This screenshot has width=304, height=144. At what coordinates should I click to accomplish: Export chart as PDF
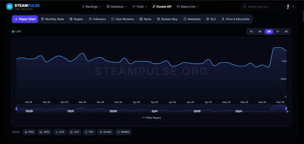pyautogui.click(x=89, y=132)
